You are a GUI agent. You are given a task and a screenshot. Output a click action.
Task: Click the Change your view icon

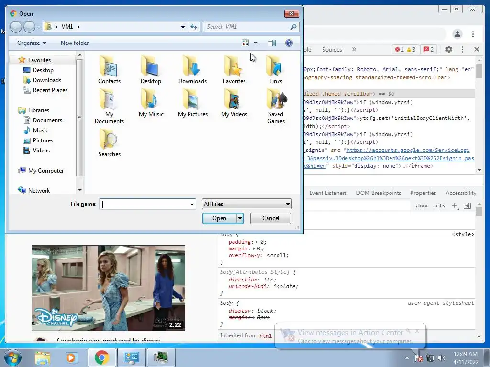pyautogui.click(x=245, y=43)
